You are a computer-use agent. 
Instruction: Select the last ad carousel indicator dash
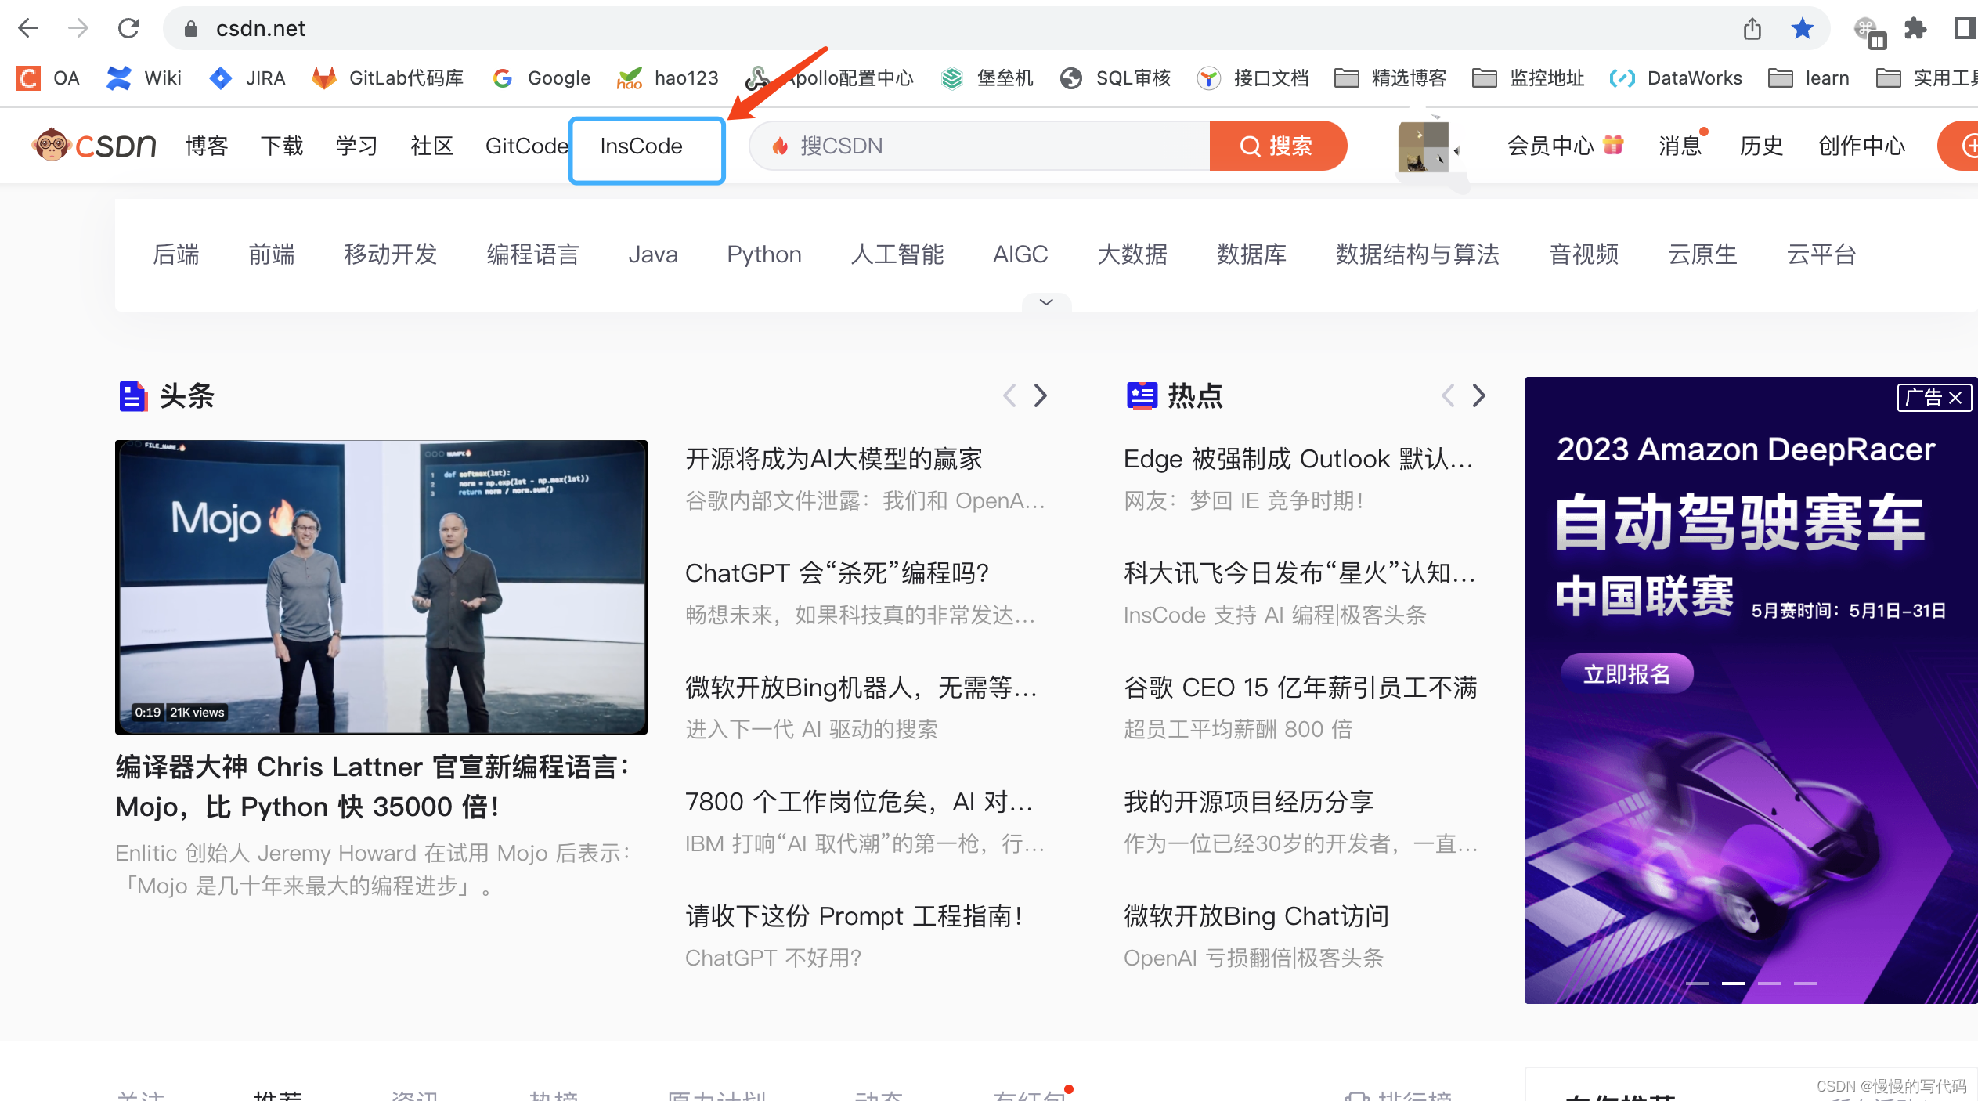pos(1806,983)
